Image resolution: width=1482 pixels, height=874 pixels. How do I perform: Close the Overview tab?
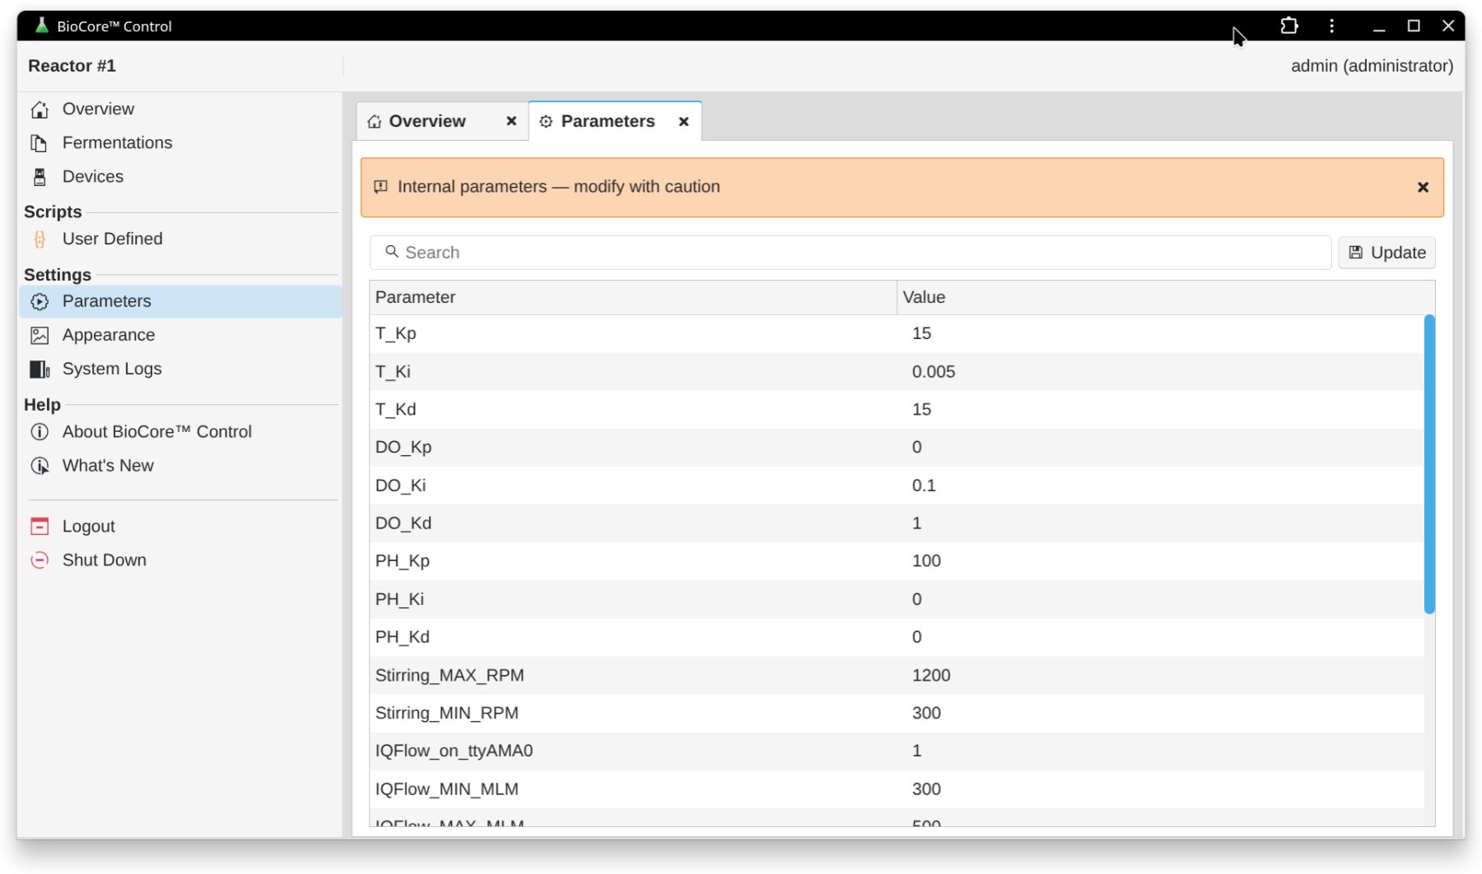coord(511,121)
